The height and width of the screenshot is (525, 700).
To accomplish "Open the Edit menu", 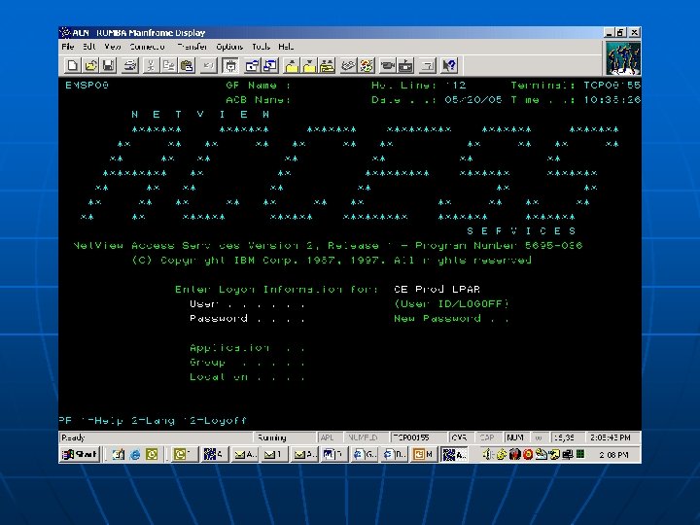I will click(x=88, y=47).
